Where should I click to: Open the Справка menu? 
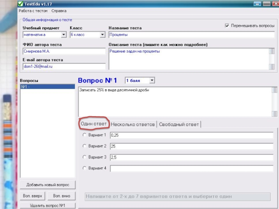pos(59,11)
